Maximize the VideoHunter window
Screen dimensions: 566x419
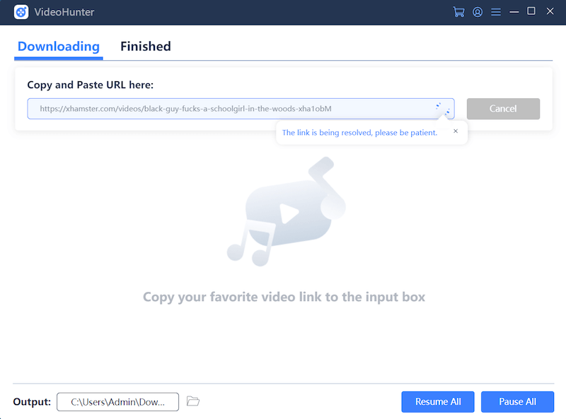click(531, 11)
